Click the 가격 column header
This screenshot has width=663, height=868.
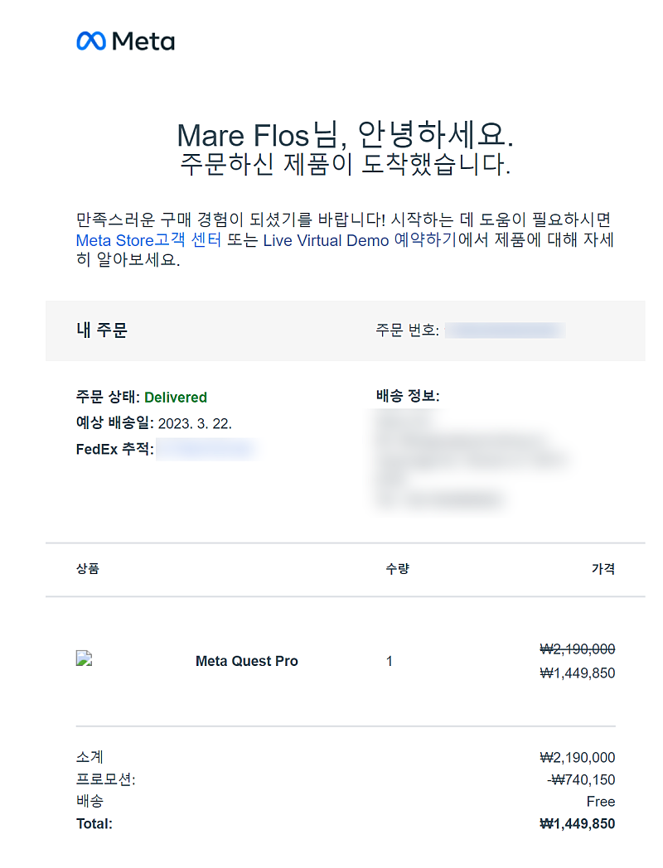tap(603, 569)
